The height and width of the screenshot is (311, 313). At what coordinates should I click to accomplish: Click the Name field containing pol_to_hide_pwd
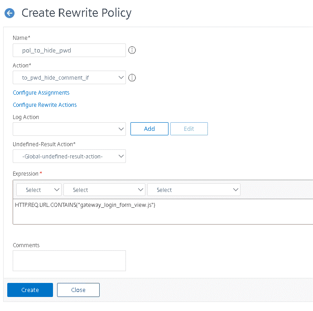(69, 50)
